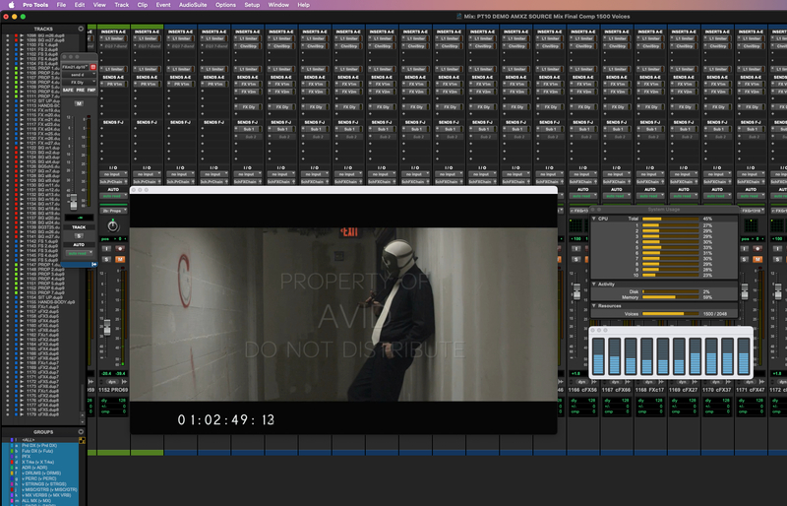Viewport: 787px width, 506px height.
Task: Click the Apple menu icon
Action: click(x=11, y=5)
